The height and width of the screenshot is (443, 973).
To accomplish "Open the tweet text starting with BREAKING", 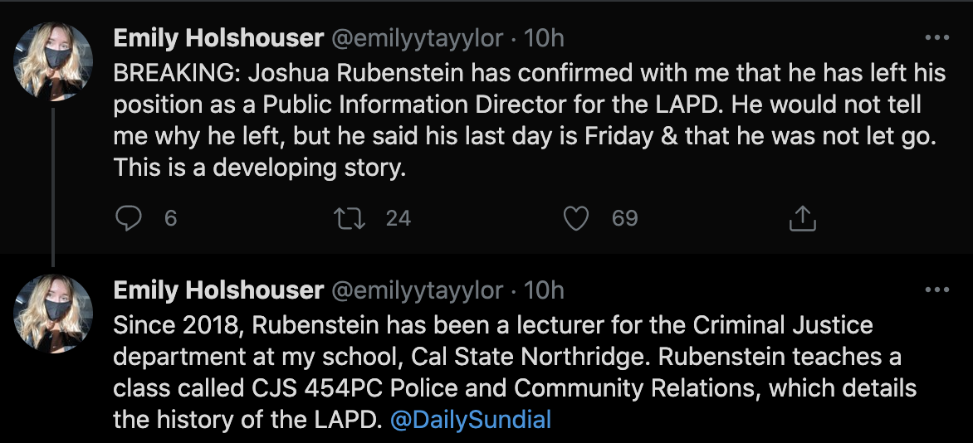I will tap(529, 120).
